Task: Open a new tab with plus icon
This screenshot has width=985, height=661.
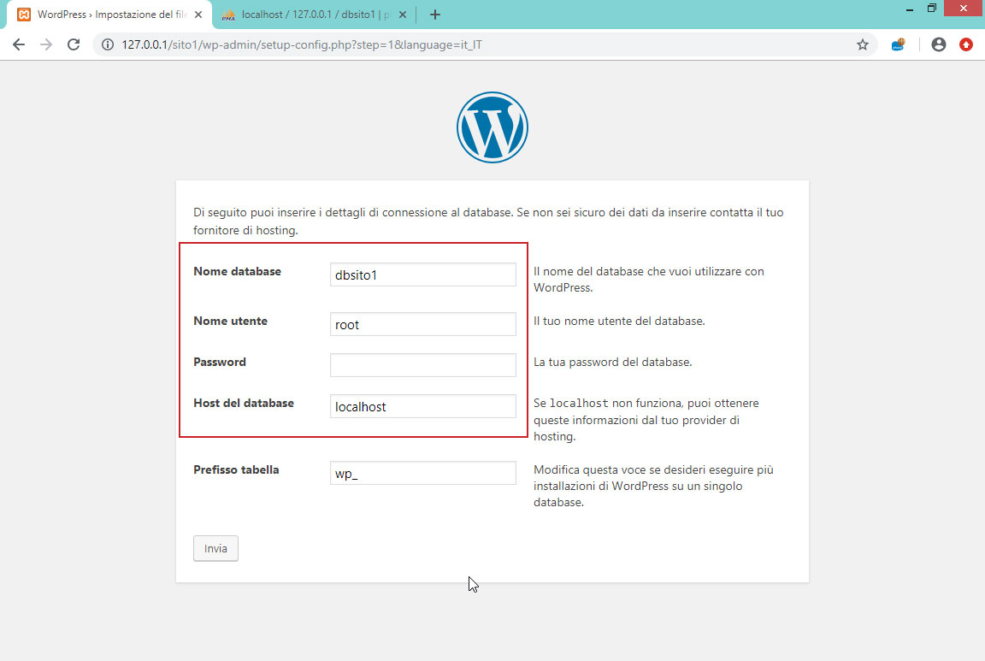Action: (434, 15)
